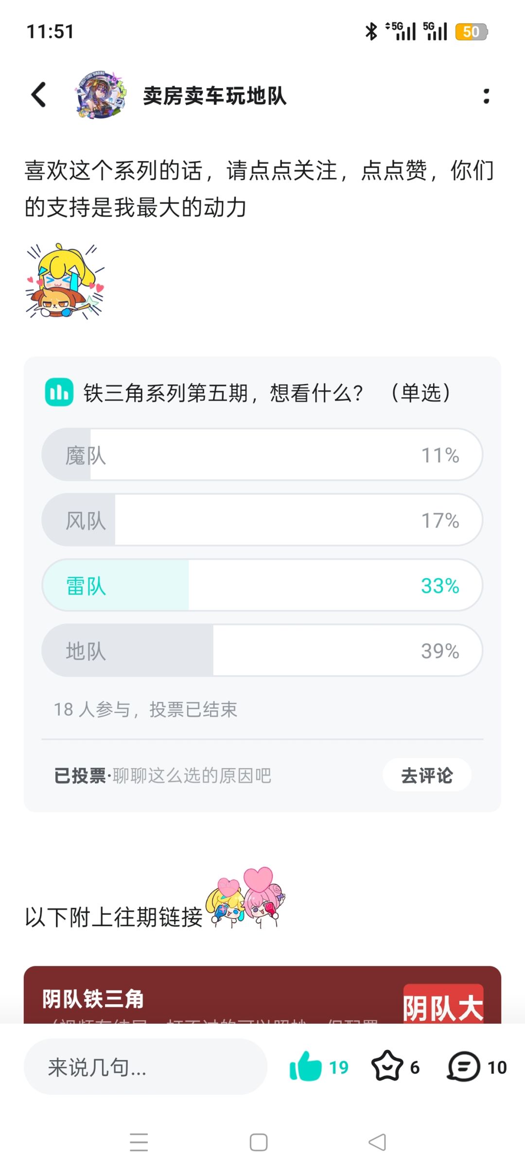525x1175 pixels.
Task: Open the 卖房卖车玩地队 profile avatar
Action: (101, 95)
